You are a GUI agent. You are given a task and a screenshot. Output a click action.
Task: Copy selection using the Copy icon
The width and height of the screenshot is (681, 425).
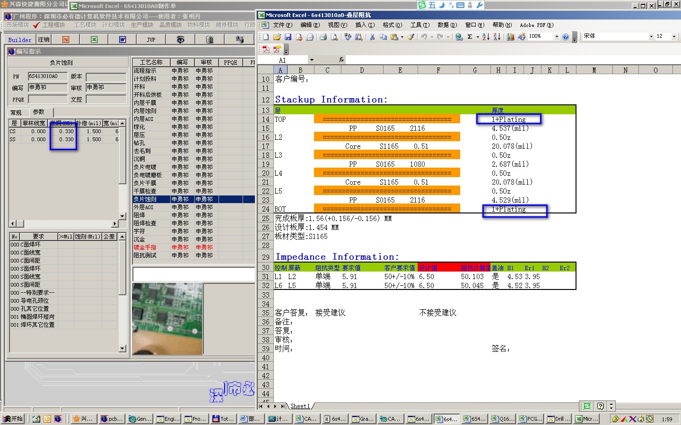point(384,36)
